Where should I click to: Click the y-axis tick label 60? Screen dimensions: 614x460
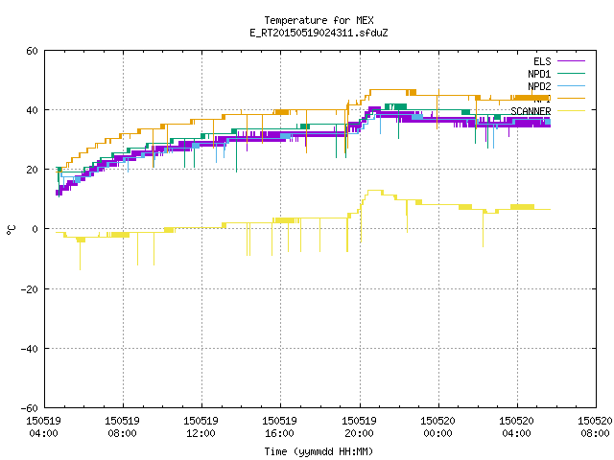coord(32,51)
